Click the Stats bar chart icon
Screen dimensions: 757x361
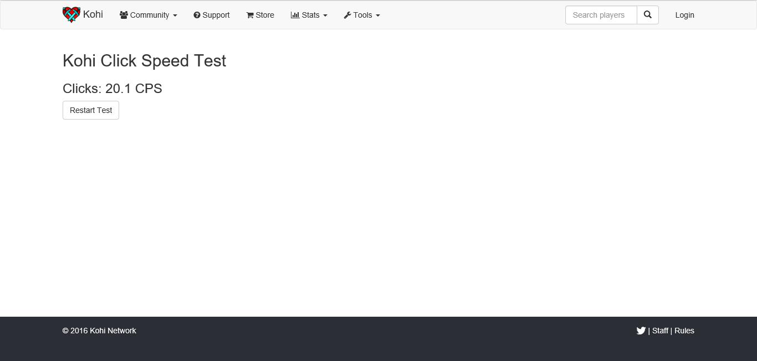(295, 15)
